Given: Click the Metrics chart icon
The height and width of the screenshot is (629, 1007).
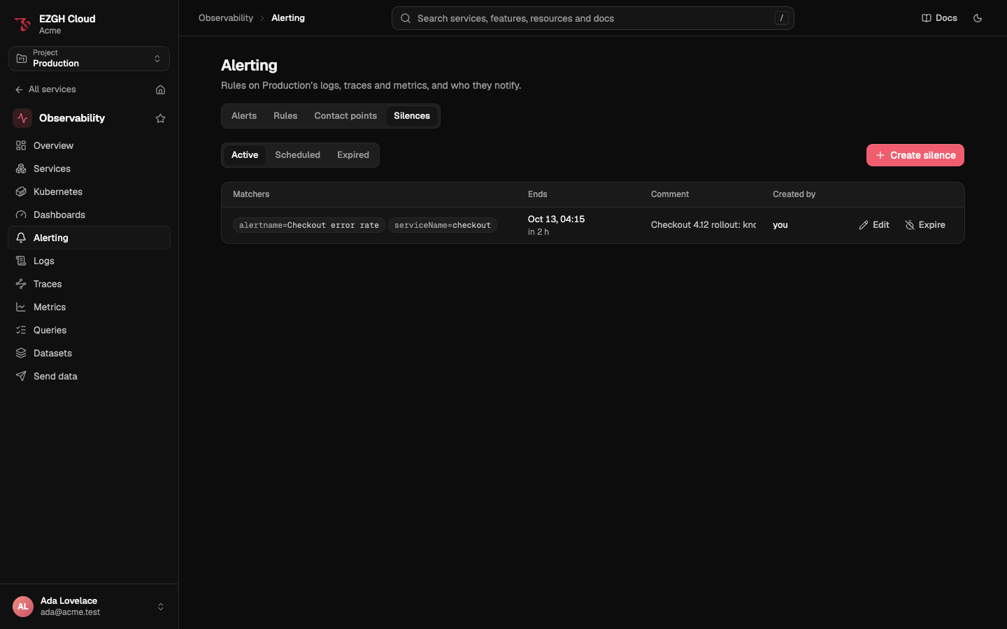Looking at the screenshot, I should pos(21,307).
